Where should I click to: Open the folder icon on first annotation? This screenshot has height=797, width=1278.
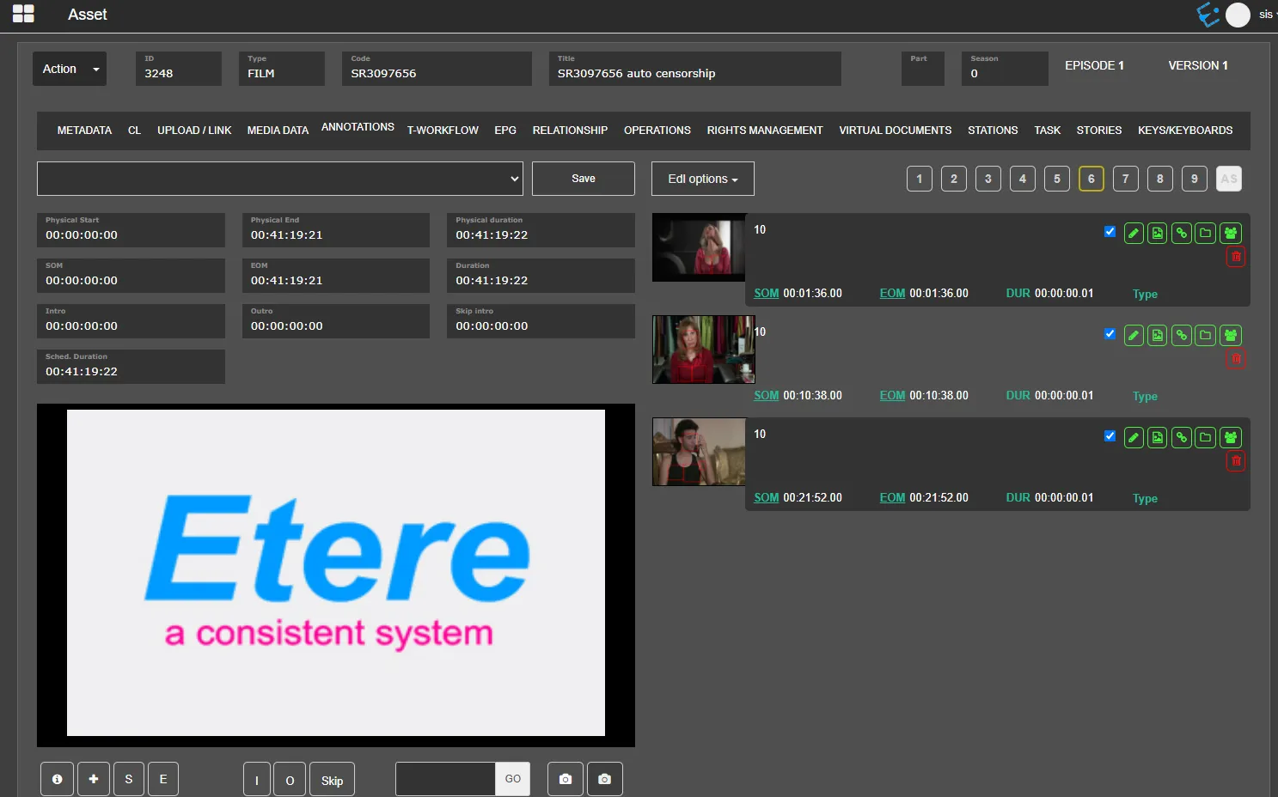[x=1206, y=234]
